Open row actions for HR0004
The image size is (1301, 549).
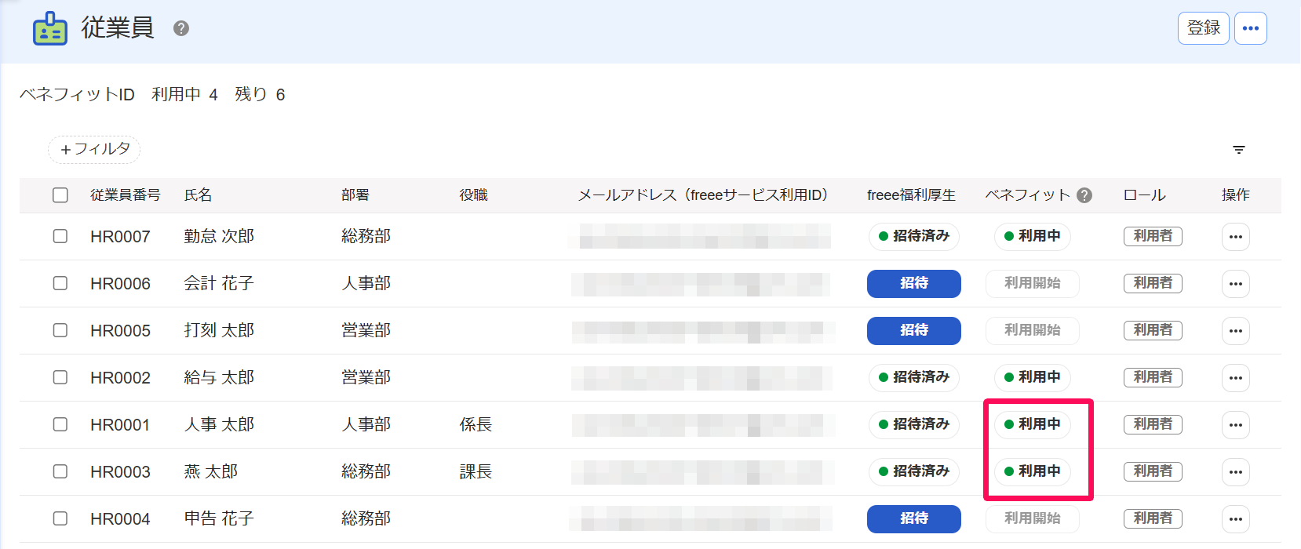(x=1236, y=518)
